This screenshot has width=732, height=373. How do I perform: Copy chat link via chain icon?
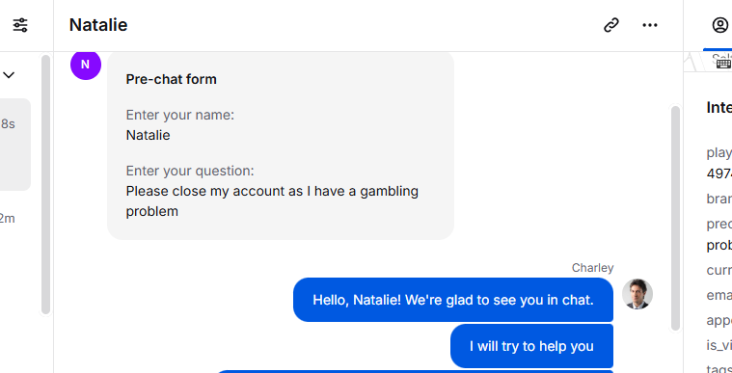(x=611, y=25)
